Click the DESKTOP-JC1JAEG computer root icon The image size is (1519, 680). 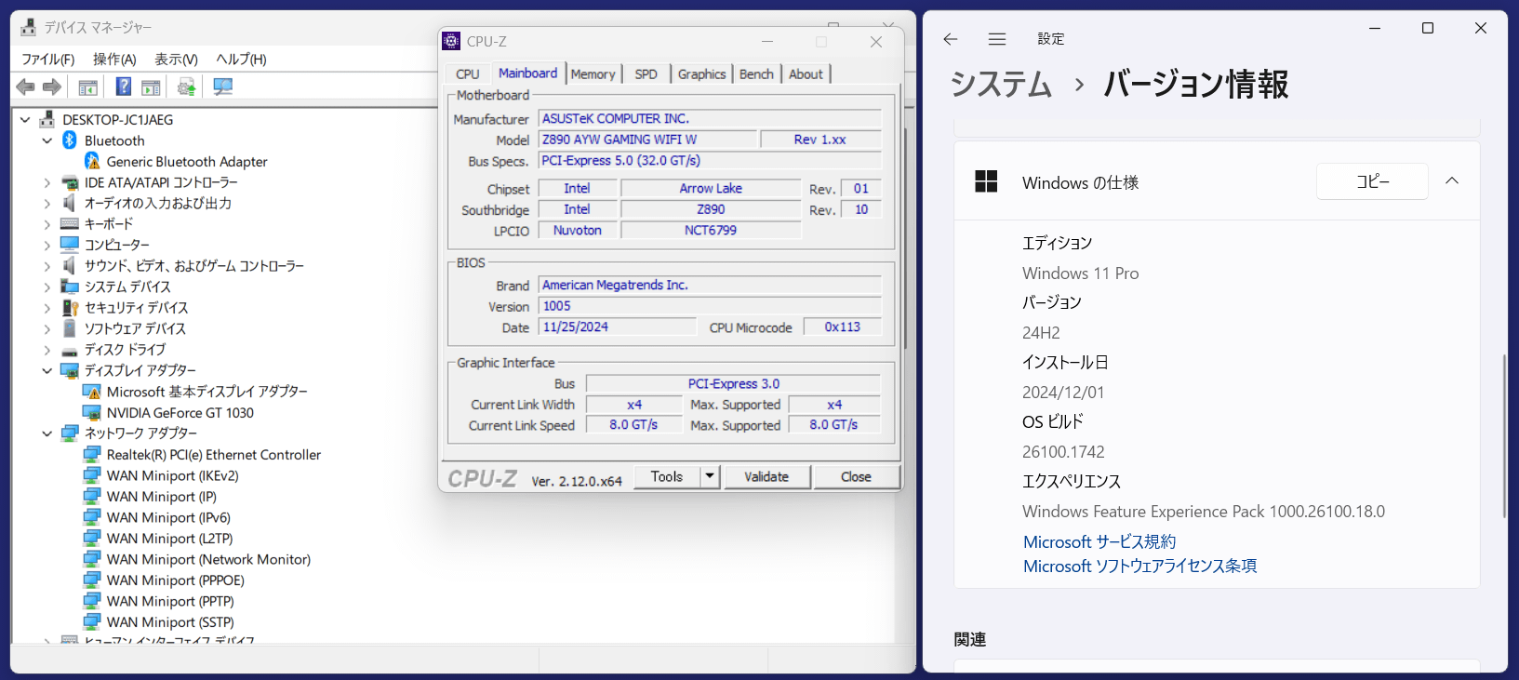pos(47,120)
